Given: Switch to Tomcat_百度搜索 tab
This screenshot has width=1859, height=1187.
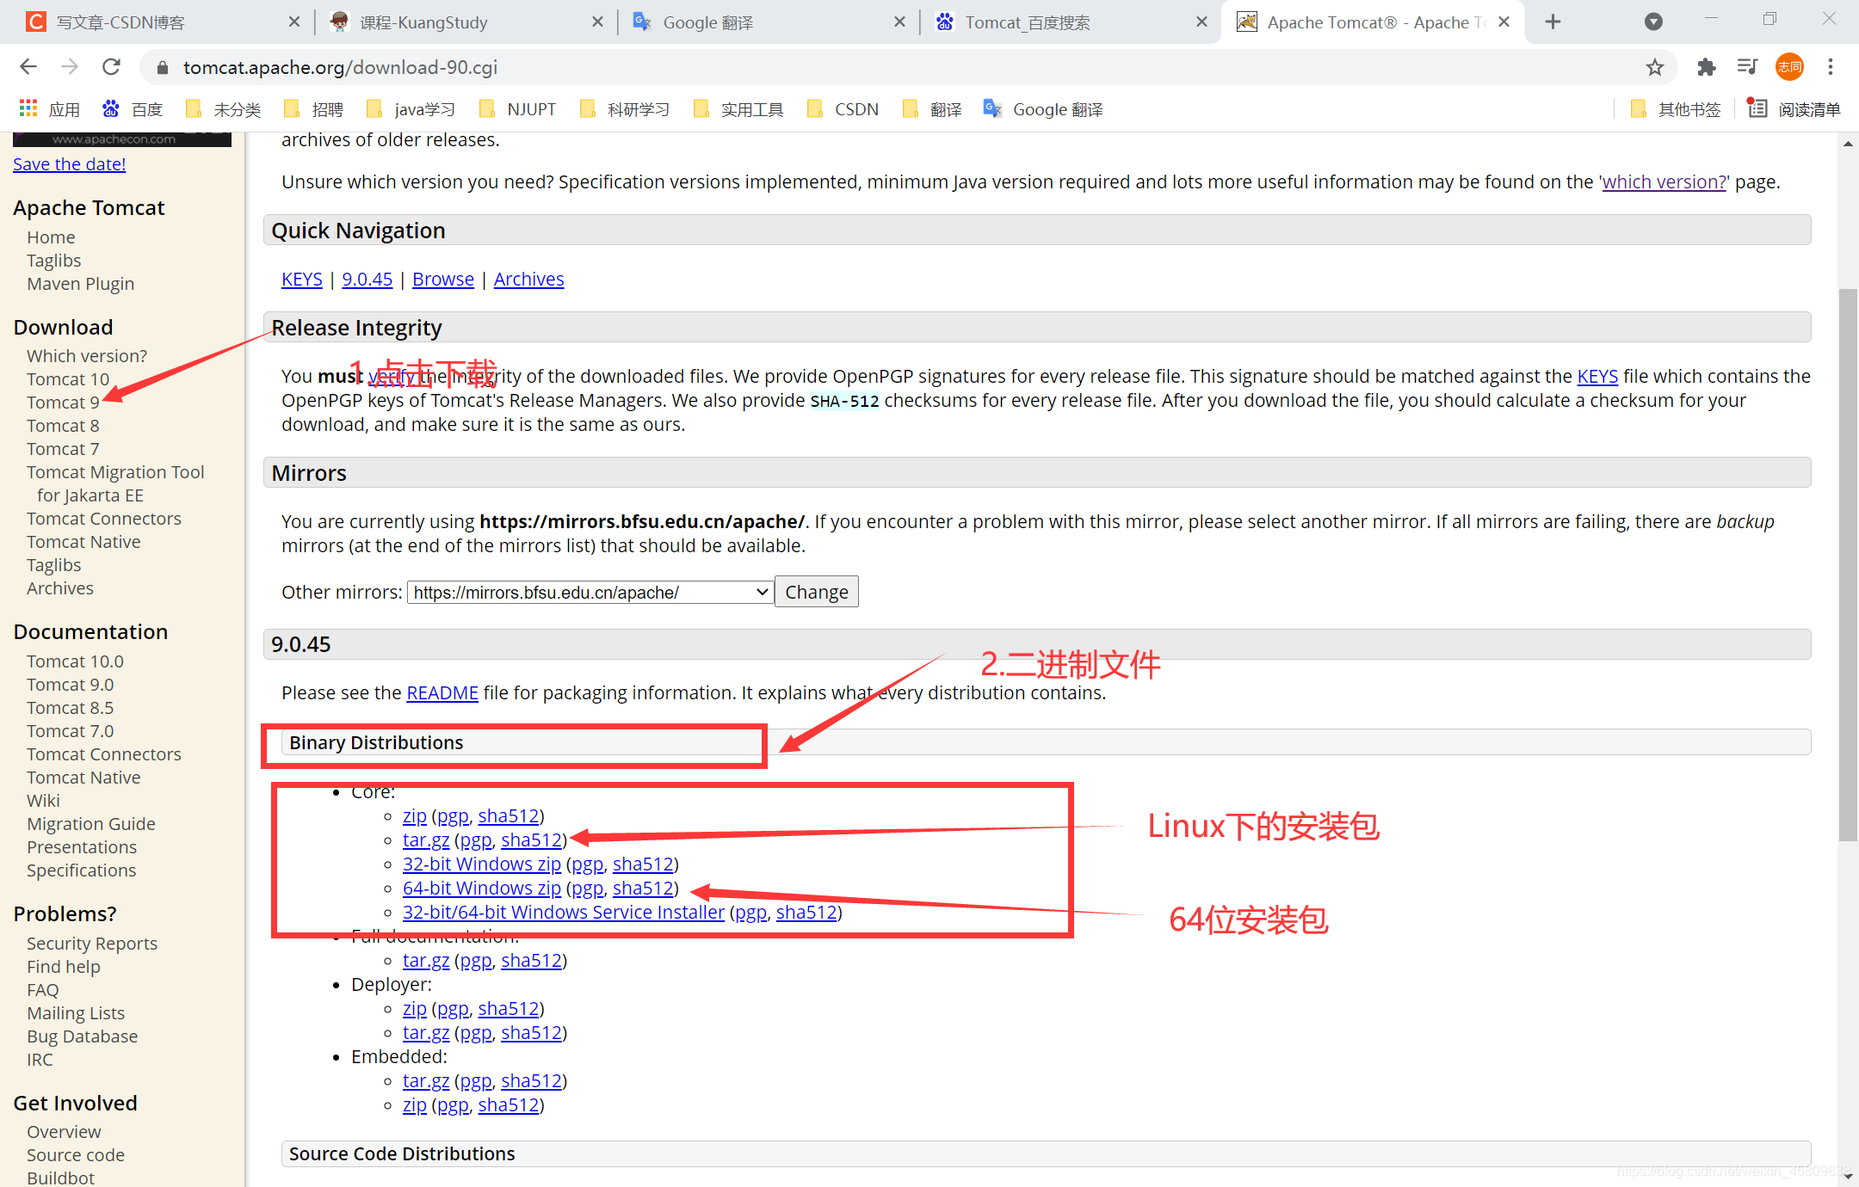Looking at the screenshot, I should tap(1070, 22).
